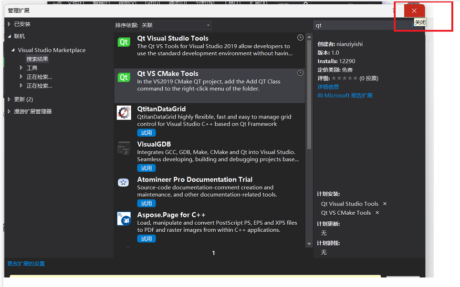Open the 排序依据 sort dropdown
The image size is (460, 287).
point(176,25)
